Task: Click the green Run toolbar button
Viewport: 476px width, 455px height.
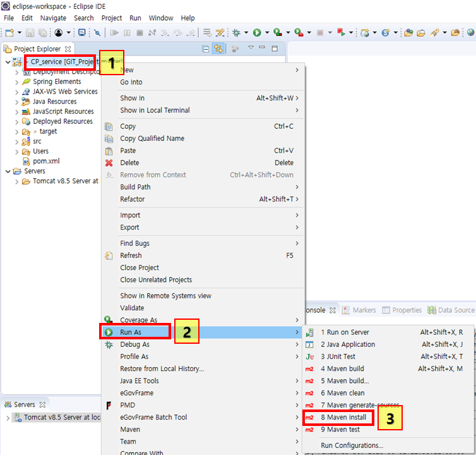Action: point(257,32)
